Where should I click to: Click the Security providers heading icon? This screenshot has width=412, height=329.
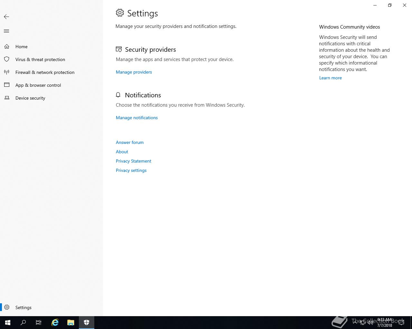click(x=119, y=49)
